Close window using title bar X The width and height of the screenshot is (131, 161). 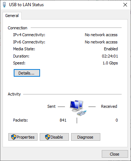(125, 5)
